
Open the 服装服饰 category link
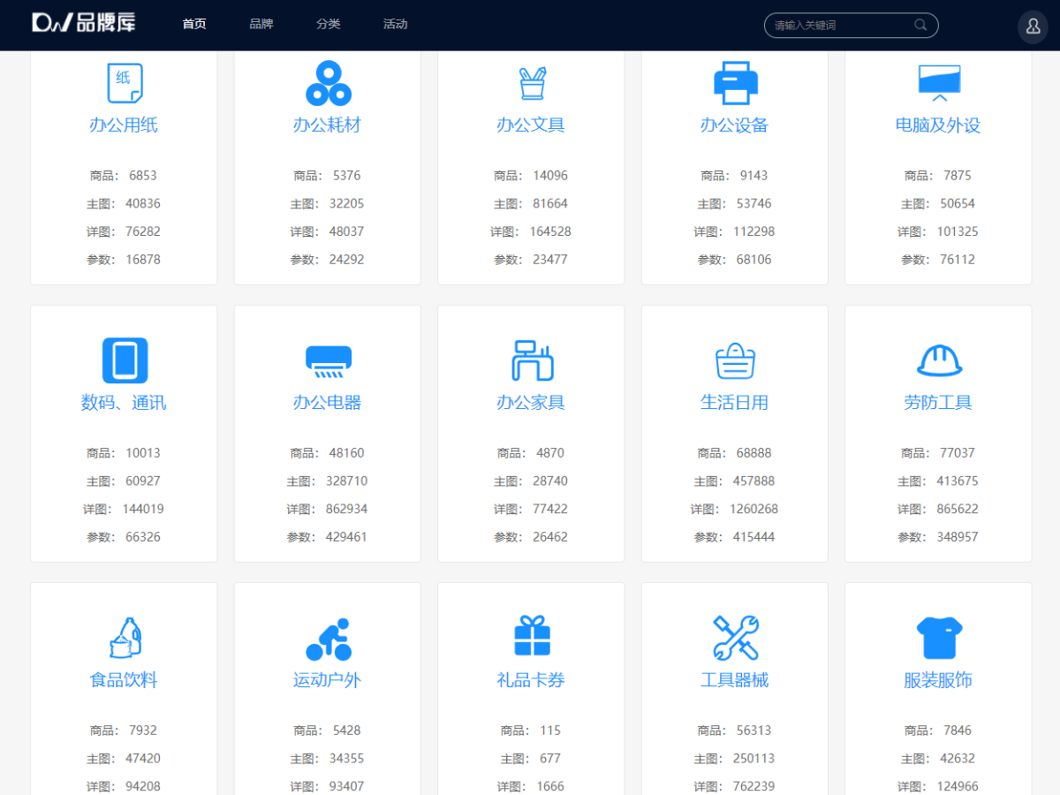[x=938, y=680]
